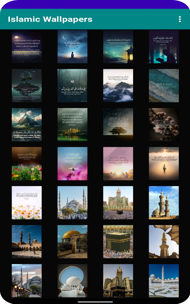The height and width of the screenshot is (304, 190).
Task: Open the 'put your trust in Allah' mountain wallpaper
Action: point(27,125)
